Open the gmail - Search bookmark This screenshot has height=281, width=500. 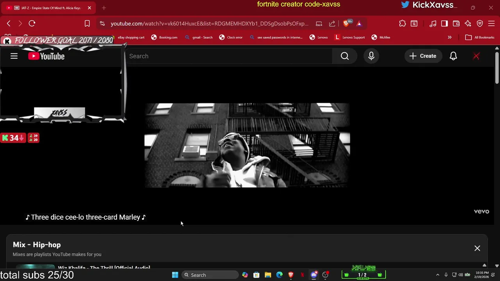(199, 37)
